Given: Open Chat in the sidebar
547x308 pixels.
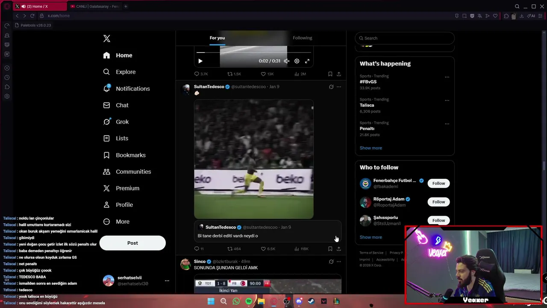Looking at the screenshot, I should click(116, 105).
